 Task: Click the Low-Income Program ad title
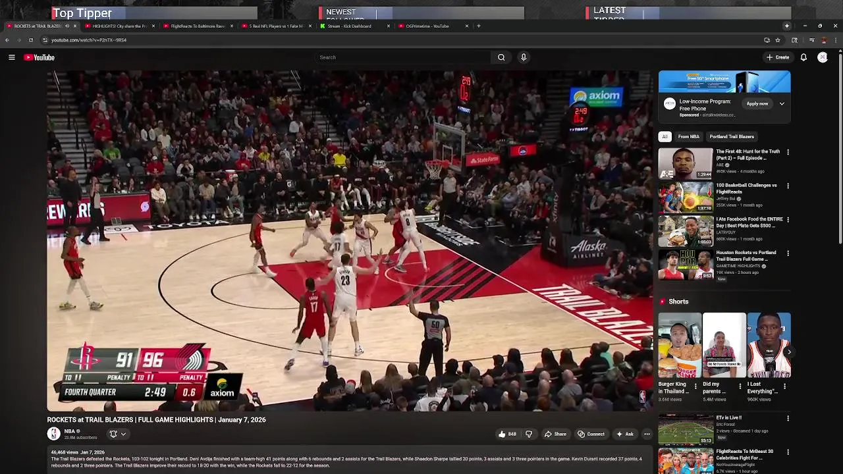pos(705,105)
